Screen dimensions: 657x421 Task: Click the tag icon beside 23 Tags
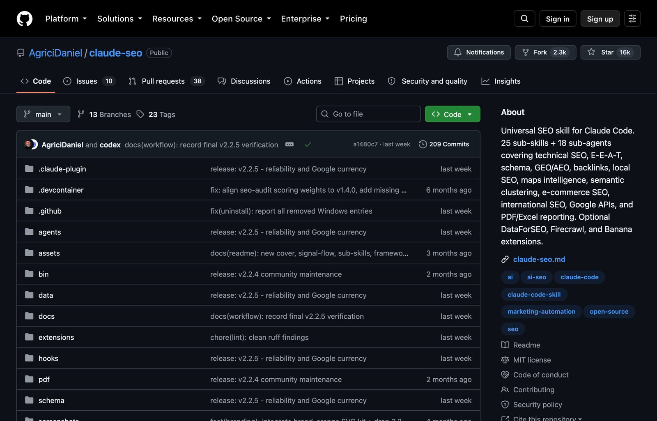pos(140,114)
